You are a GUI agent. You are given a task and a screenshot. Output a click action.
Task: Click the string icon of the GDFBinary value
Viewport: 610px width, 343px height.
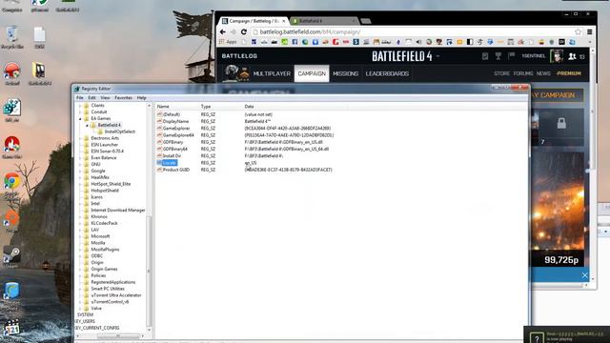click(159, 142)
